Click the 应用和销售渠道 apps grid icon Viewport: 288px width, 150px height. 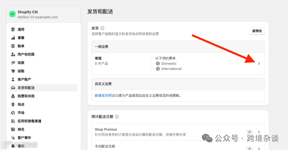(x=13, y=121)
